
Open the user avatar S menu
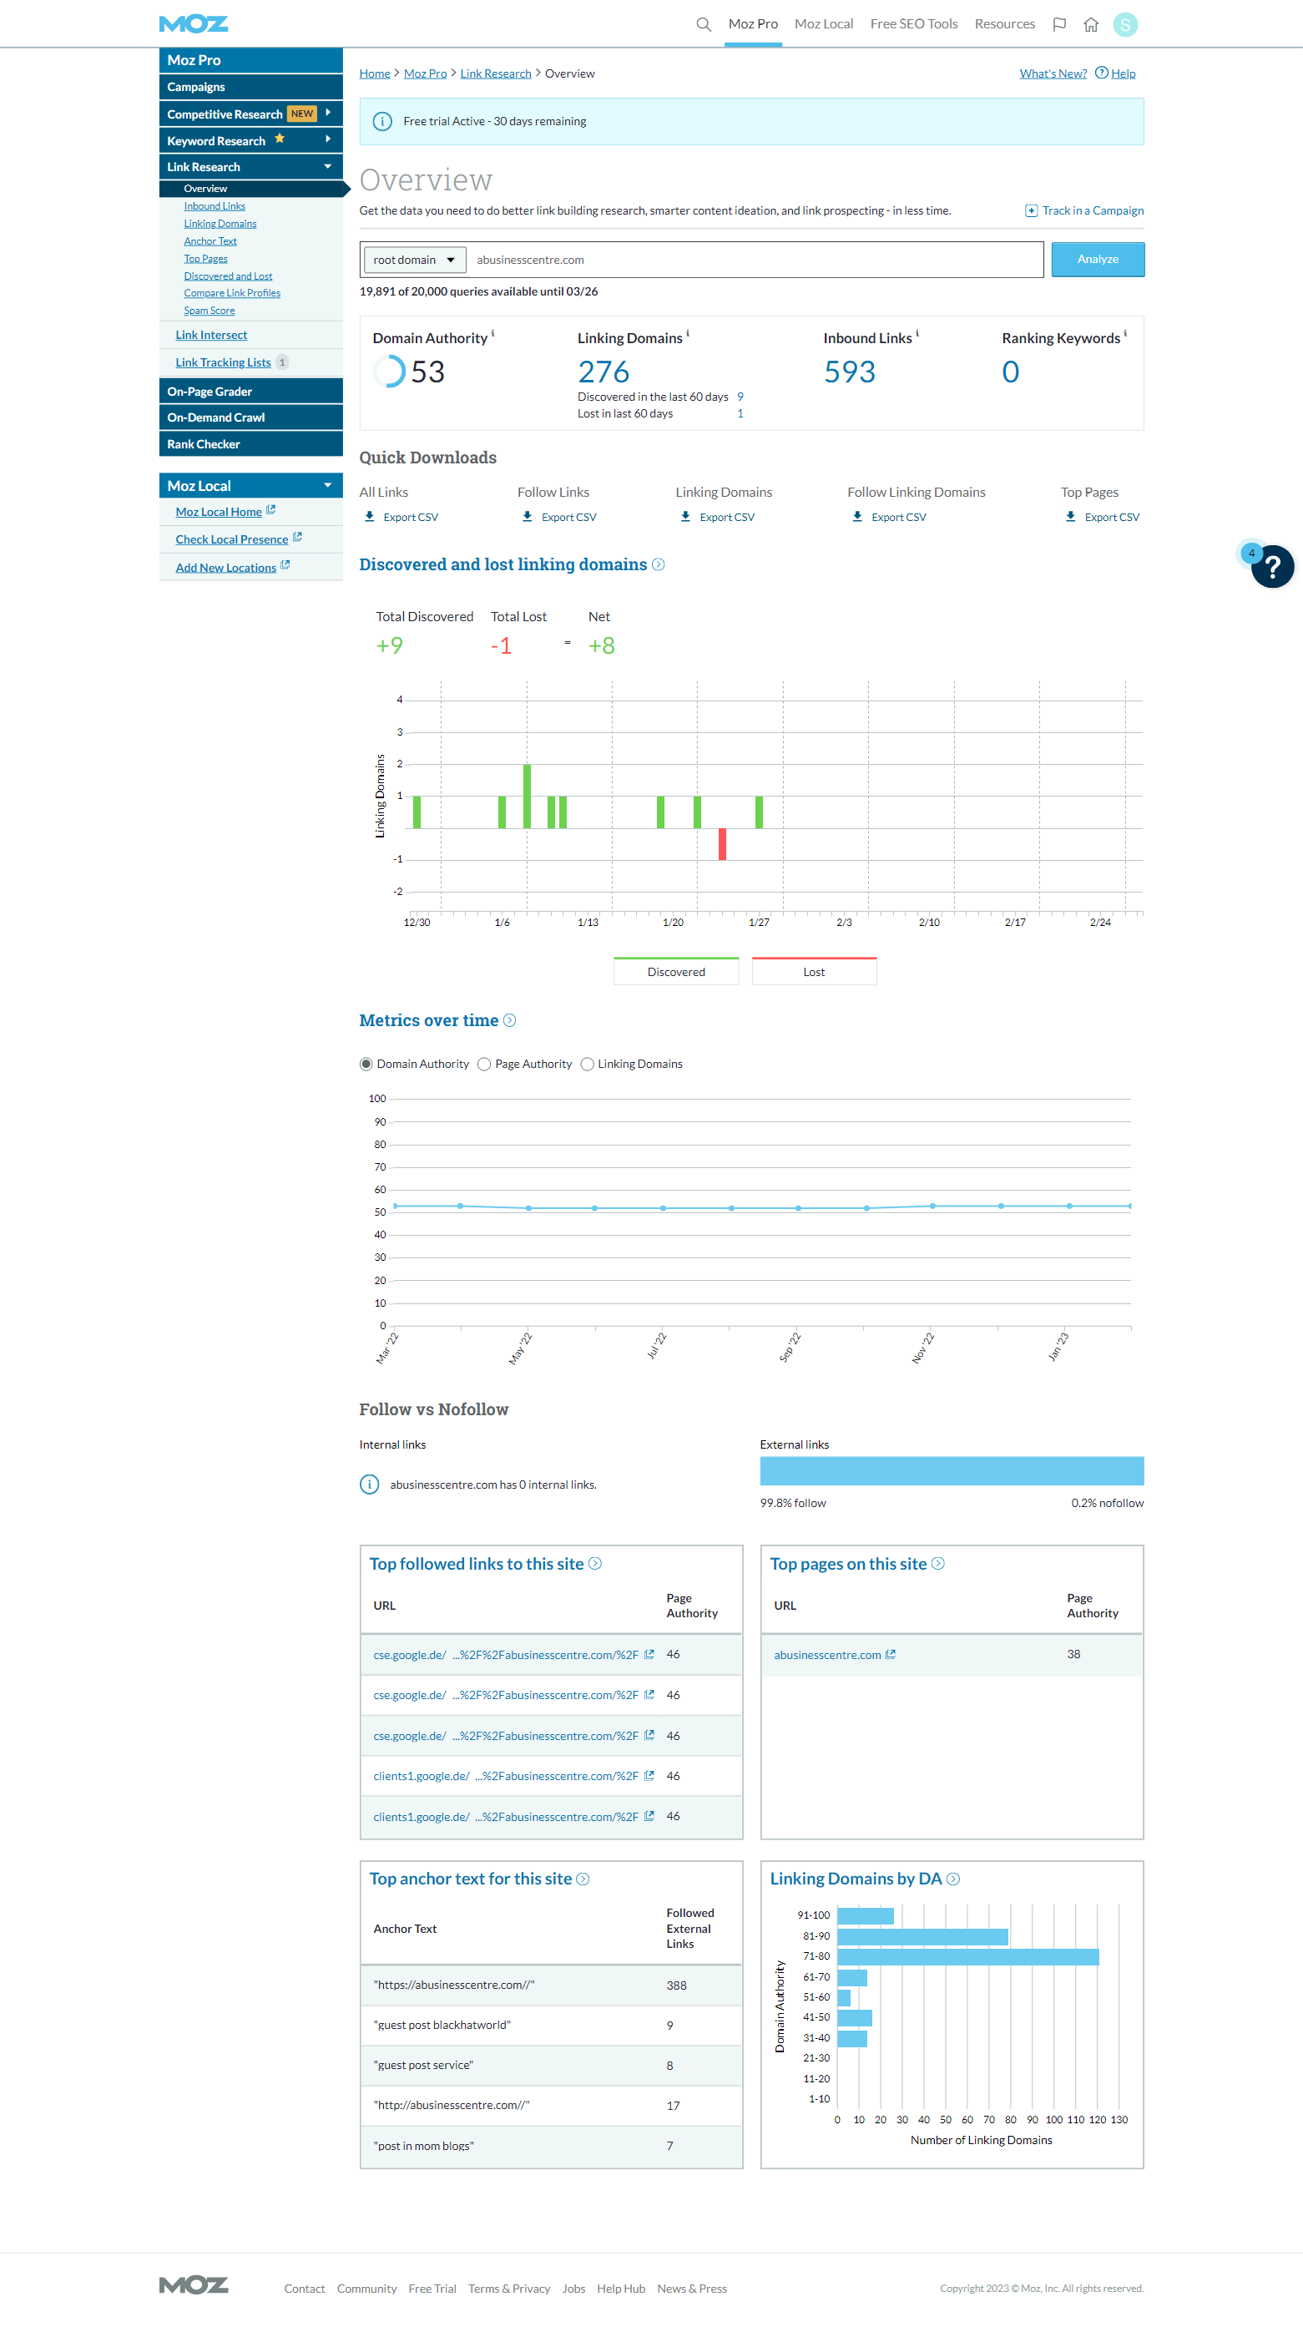click(x=1124, y=24)
